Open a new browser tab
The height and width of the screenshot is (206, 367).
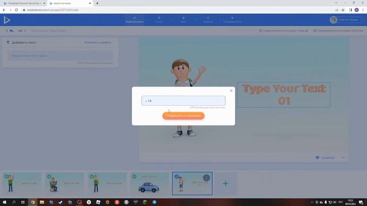click(x=97, y=3)
